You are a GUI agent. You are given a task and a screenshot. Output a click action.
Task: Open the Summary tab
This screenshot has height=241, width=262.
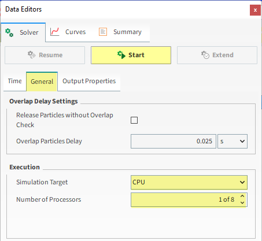[x=120, y=32]
